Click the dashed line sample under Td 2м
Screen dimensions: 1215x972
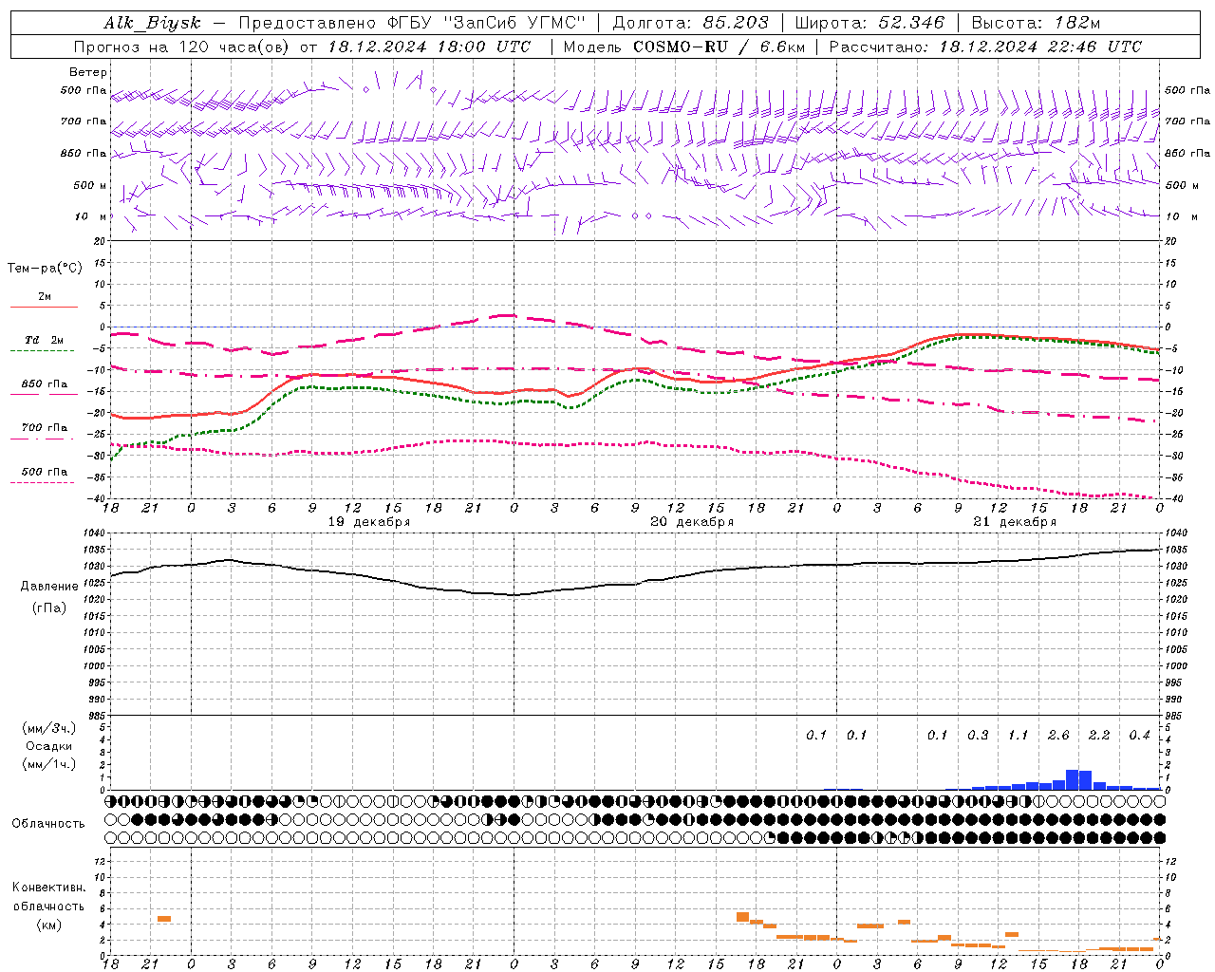coord(43,351)
